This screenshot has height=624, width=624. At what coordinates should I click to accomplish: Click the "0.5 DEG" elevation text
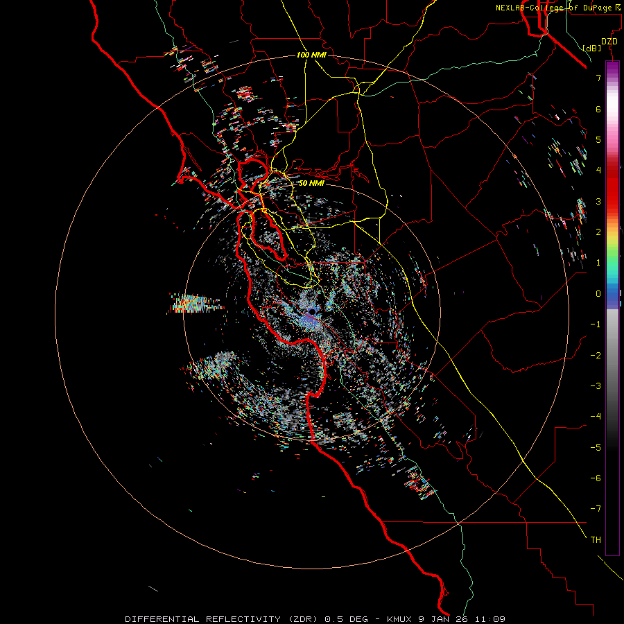click(347, 619)
